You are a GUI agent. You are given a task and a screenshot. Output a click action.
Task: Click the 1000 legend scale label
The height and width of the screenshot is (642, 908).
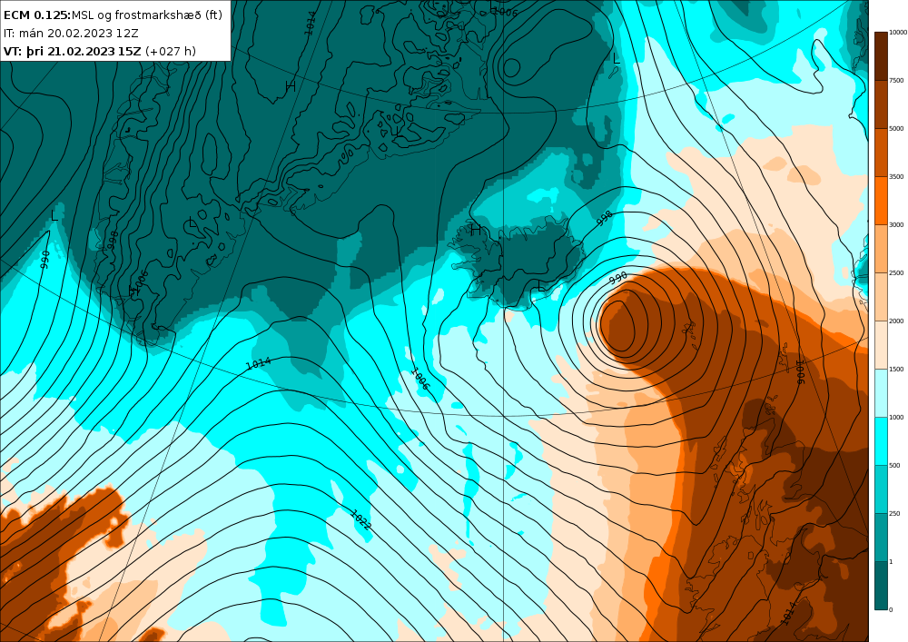pyautogui.click(x=896, y=417)
